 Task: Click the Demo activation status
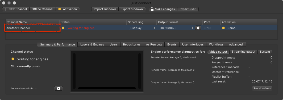pyautogui.click(x=231, y=28)
